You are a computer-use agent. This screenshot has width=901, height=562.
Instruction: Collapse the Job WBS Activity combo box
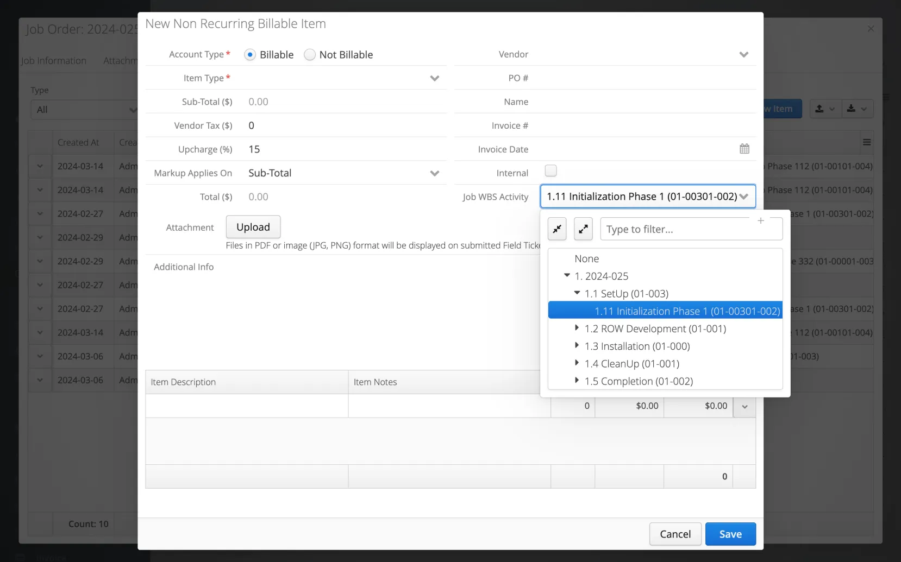coord(744,197)
